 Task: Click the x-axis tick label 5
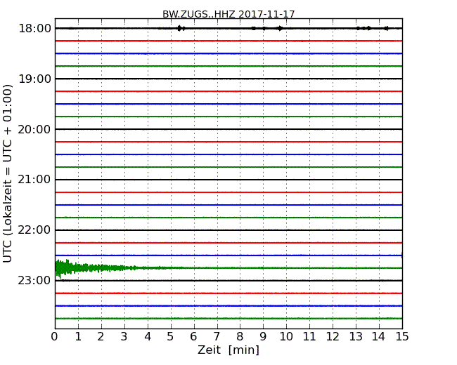point(171,336)
